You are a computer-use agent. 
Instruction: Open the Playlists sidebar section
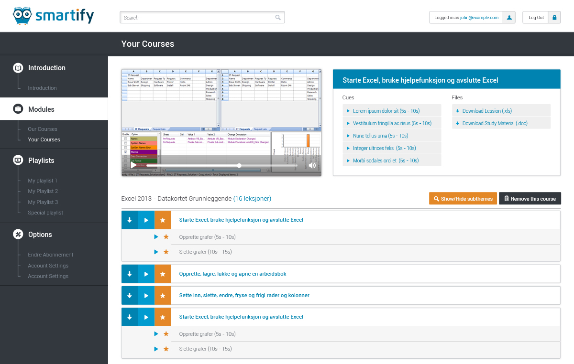pos(41,161)
